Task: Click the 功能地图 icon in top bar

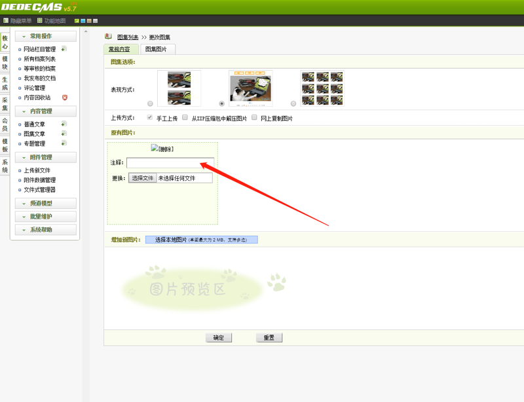Action: click(x=40, y=21)
